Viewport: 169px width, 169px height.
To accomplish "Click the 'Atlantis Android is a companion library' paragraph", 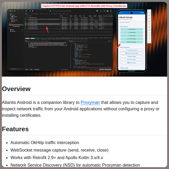I will point(81,109).
